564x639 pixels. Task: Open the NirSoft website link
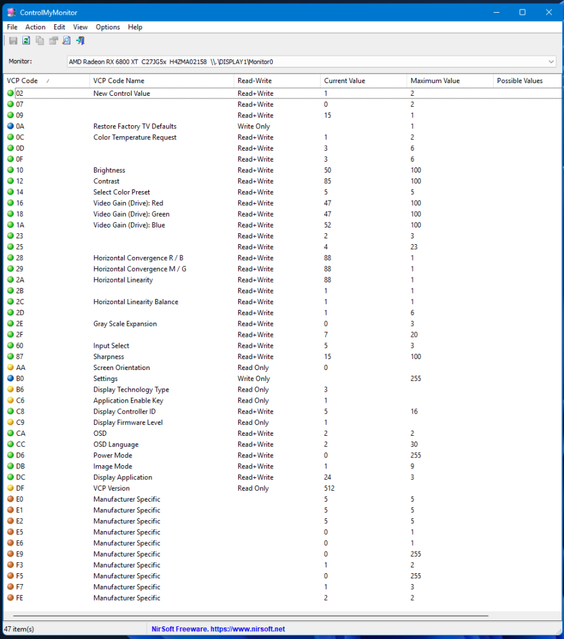coord(218,629)
